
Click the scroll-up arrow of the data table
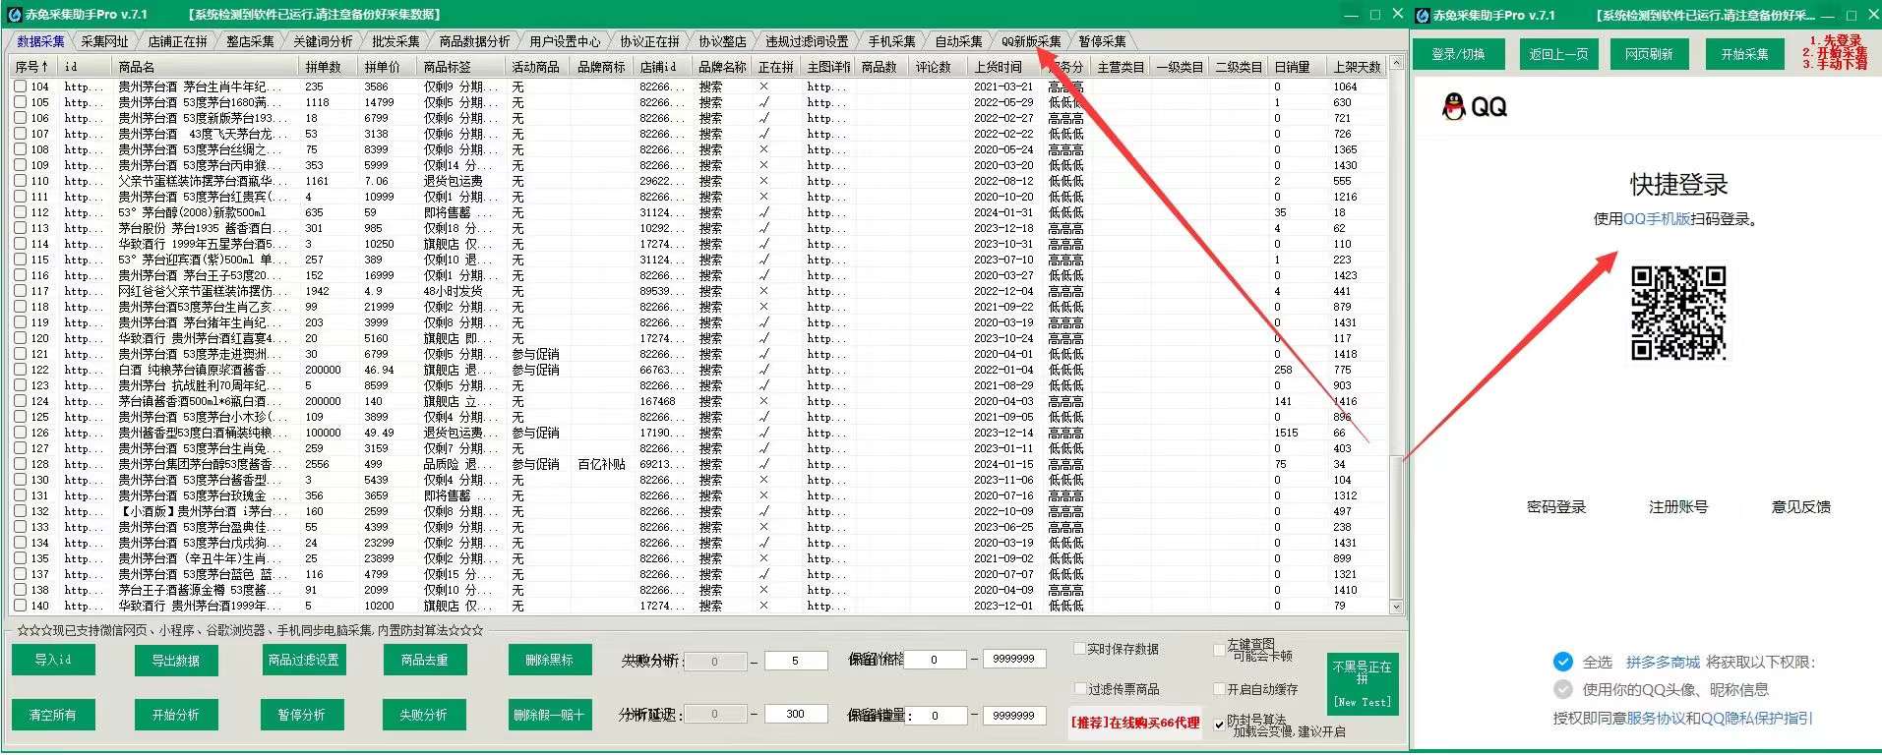1397,65
